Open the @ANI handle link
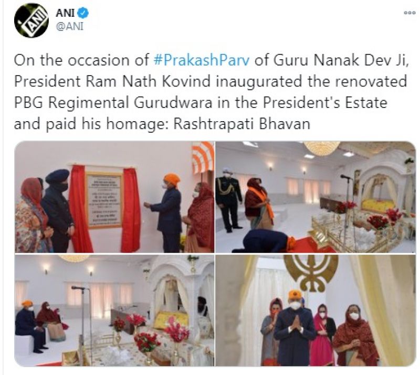Viewport: 420px width, 375px height. point(70,26)
